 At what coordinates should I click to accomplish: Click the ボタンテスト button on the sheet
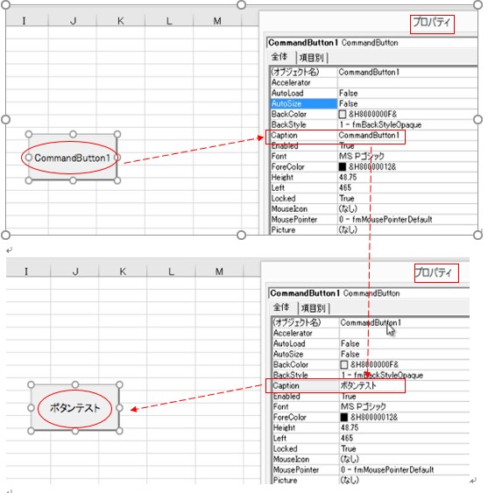[74, 408]
